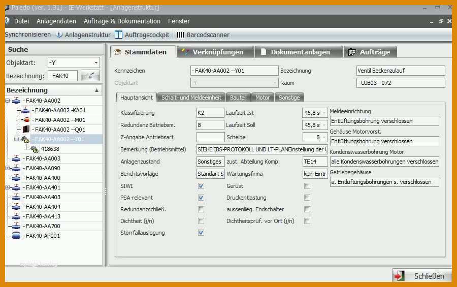This screenshot has height=287, width=457.
Task: Open the Auftragscockpit toolbar icon
Action: [118, 35]
